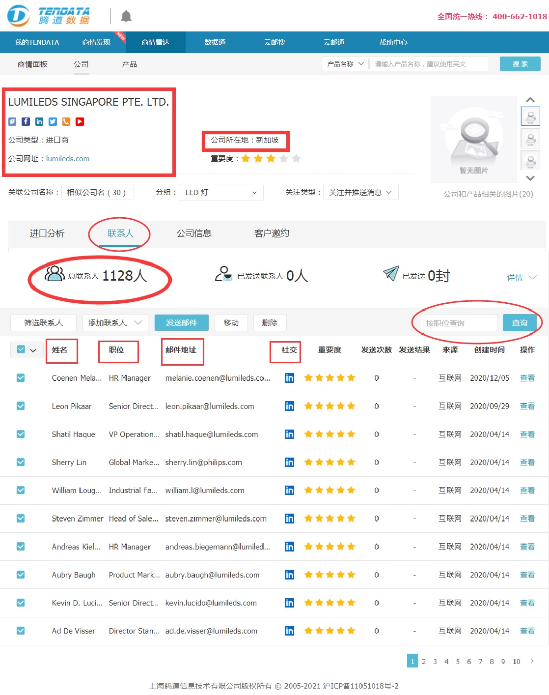Screen dimensions: 549x695
Task: Open LinkedIn profile for Aubry Baugh
Action: 290,575
